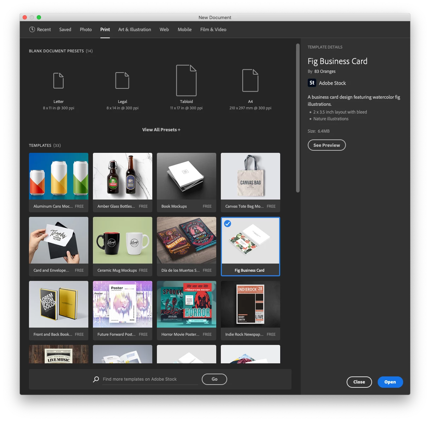
Task: Click the TEMPLATES (33) heading
Action: click(45, 145)
